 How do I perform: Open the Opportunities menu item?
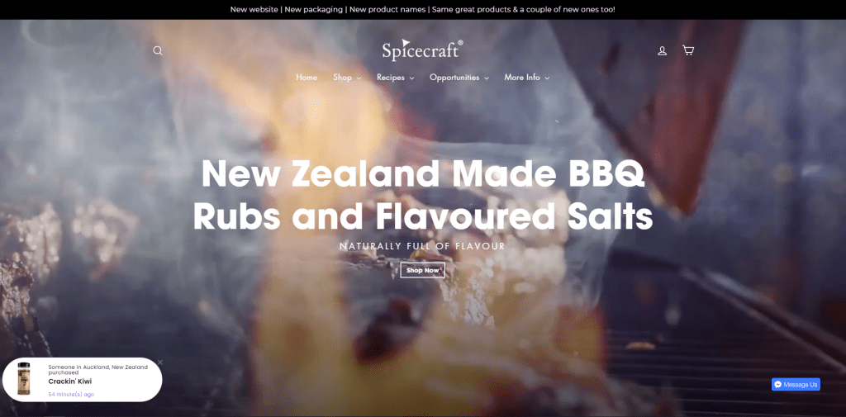pos(454,77)
